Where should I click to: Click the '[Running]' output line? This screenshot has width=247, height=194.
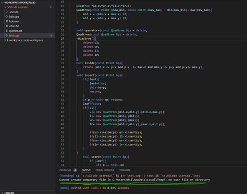coord(130,176)
